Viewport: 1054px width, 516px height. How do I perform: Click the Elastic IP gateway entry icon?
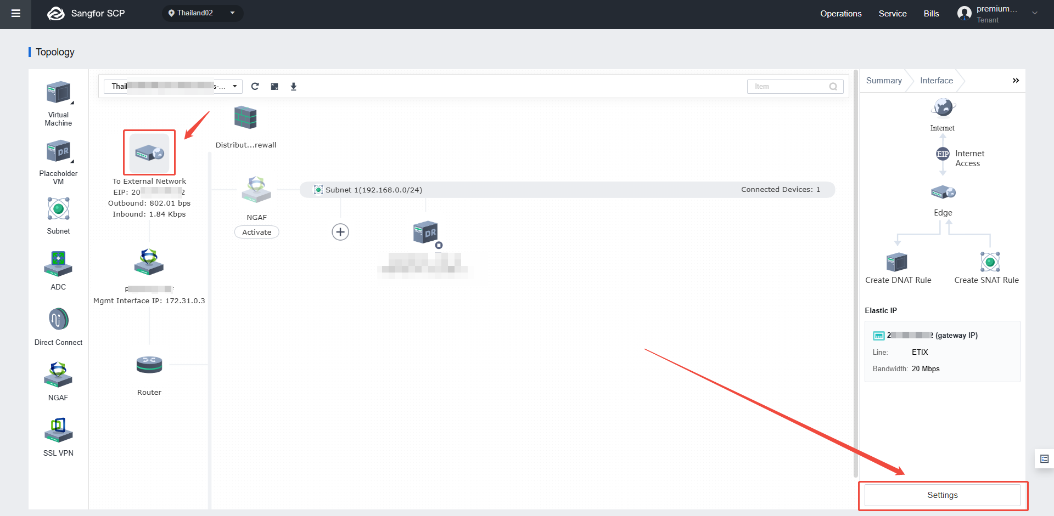(x=878, y=336)
